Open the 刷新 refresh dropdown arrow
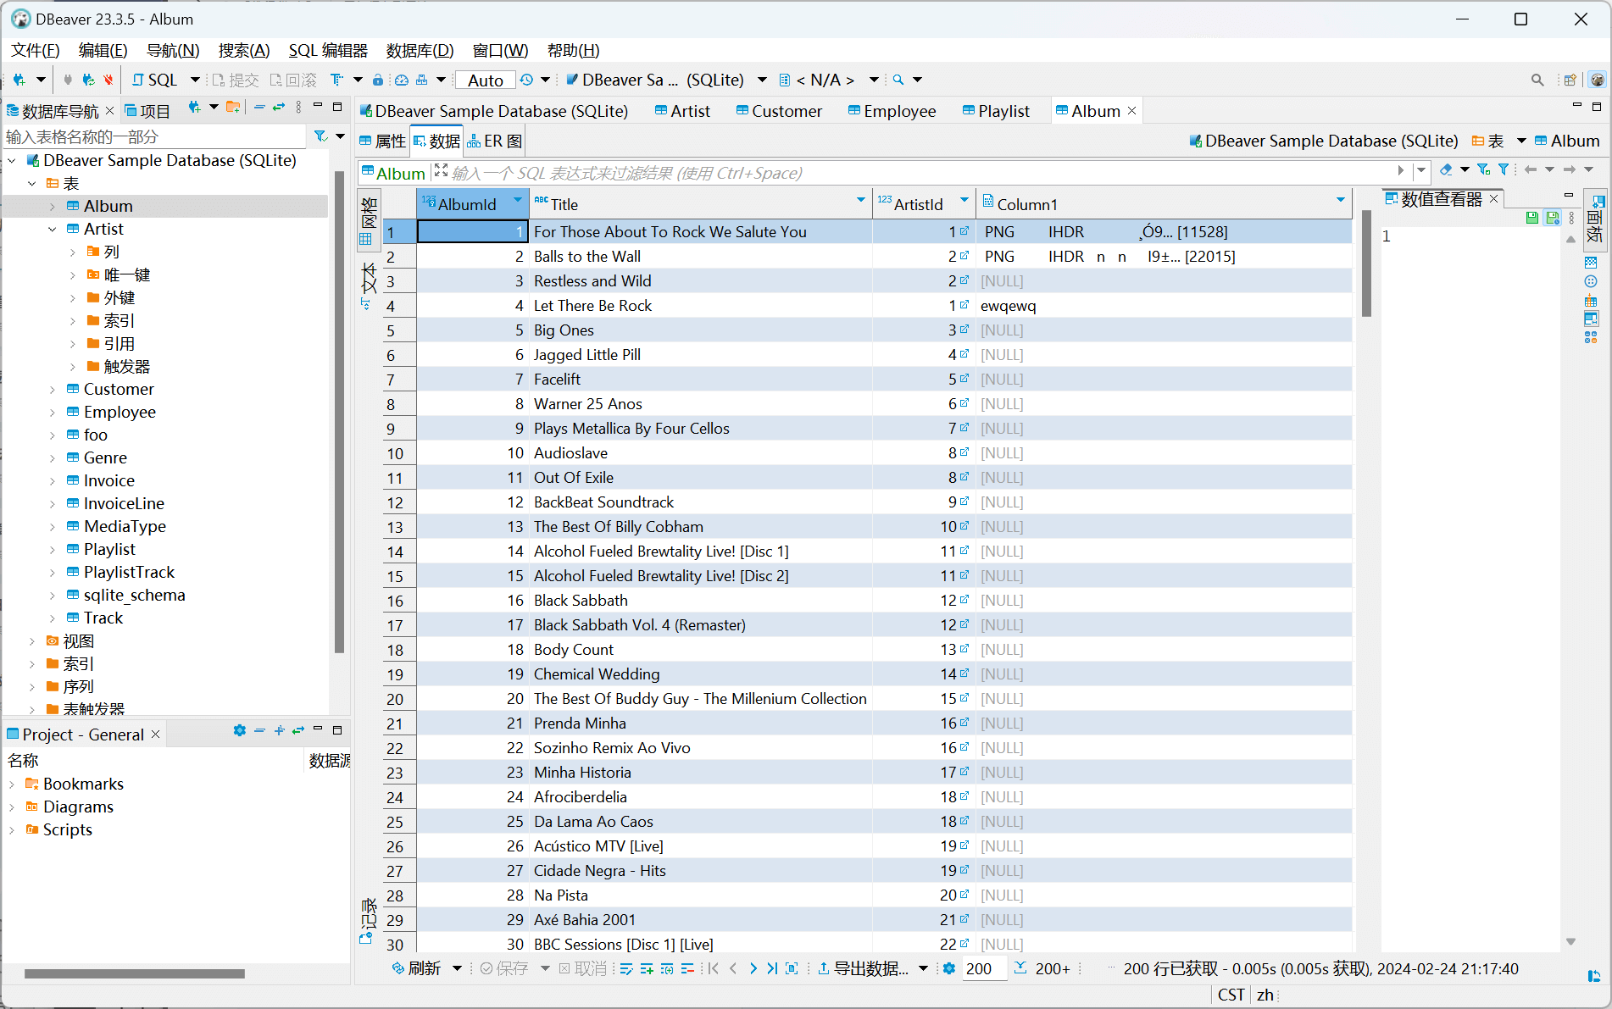This screenshot has width=1612, height=1009. (458, 968)
